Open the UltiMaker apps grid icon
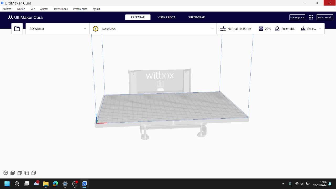Screen dimensions: 336x189 point(311,17)
